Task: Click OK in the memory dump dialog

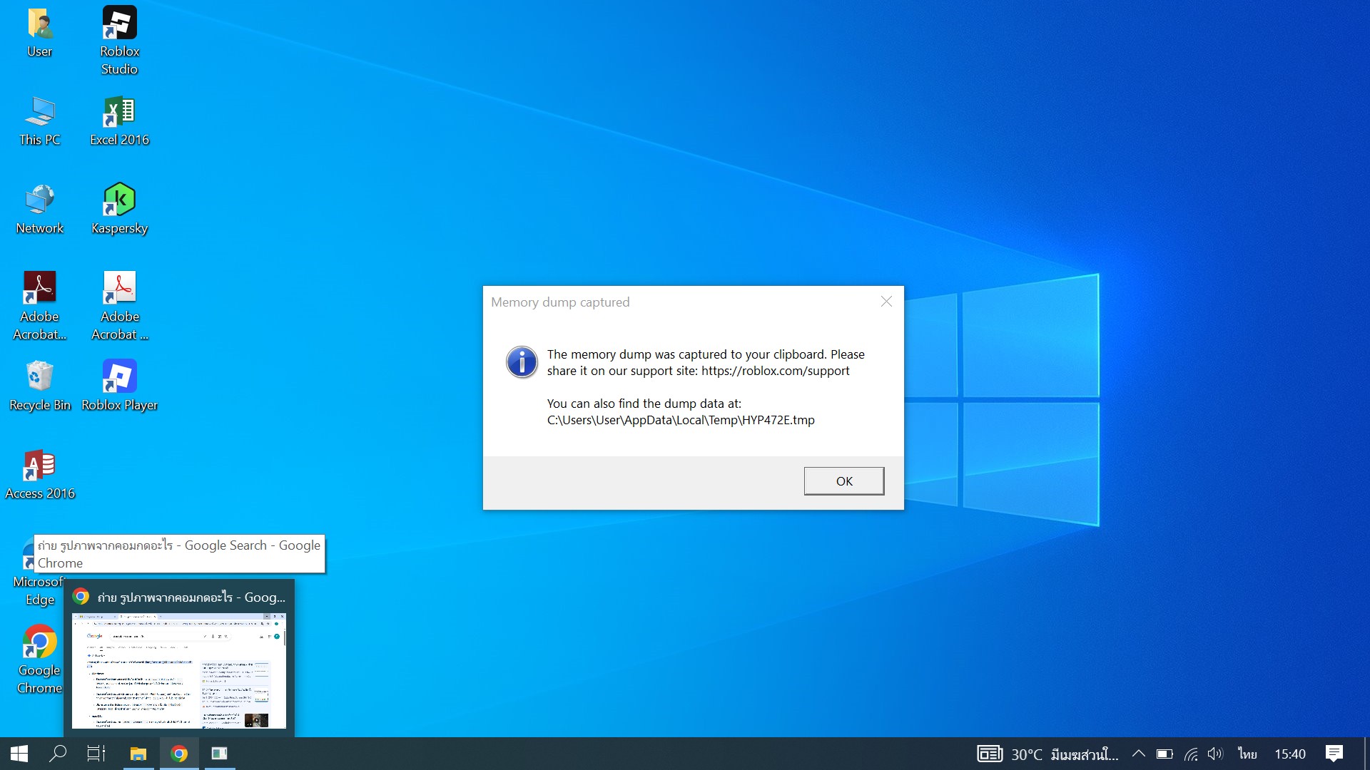Action: click(x=843, y=481)
